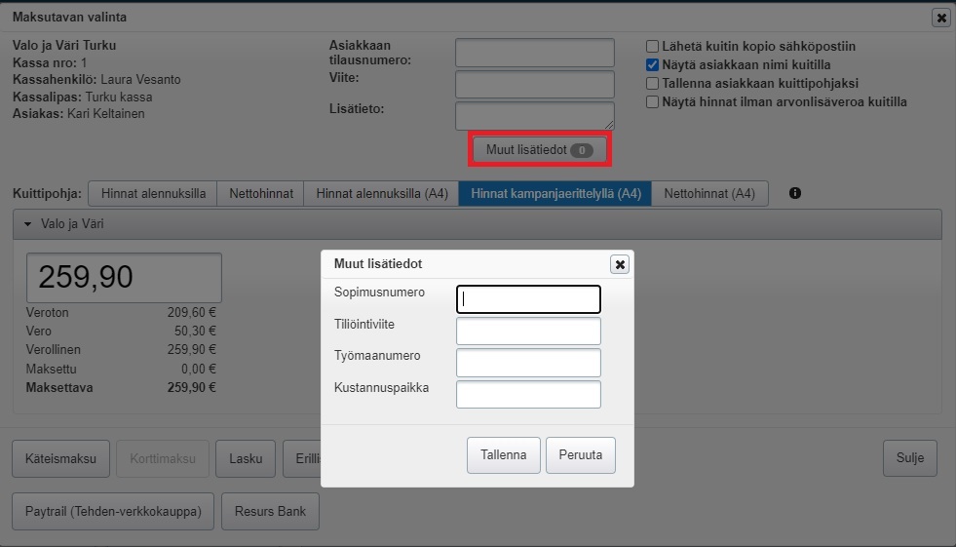Click the info icon beside receipt template tabs
Viewport: 956px width, 547px height.
[795, 194]
